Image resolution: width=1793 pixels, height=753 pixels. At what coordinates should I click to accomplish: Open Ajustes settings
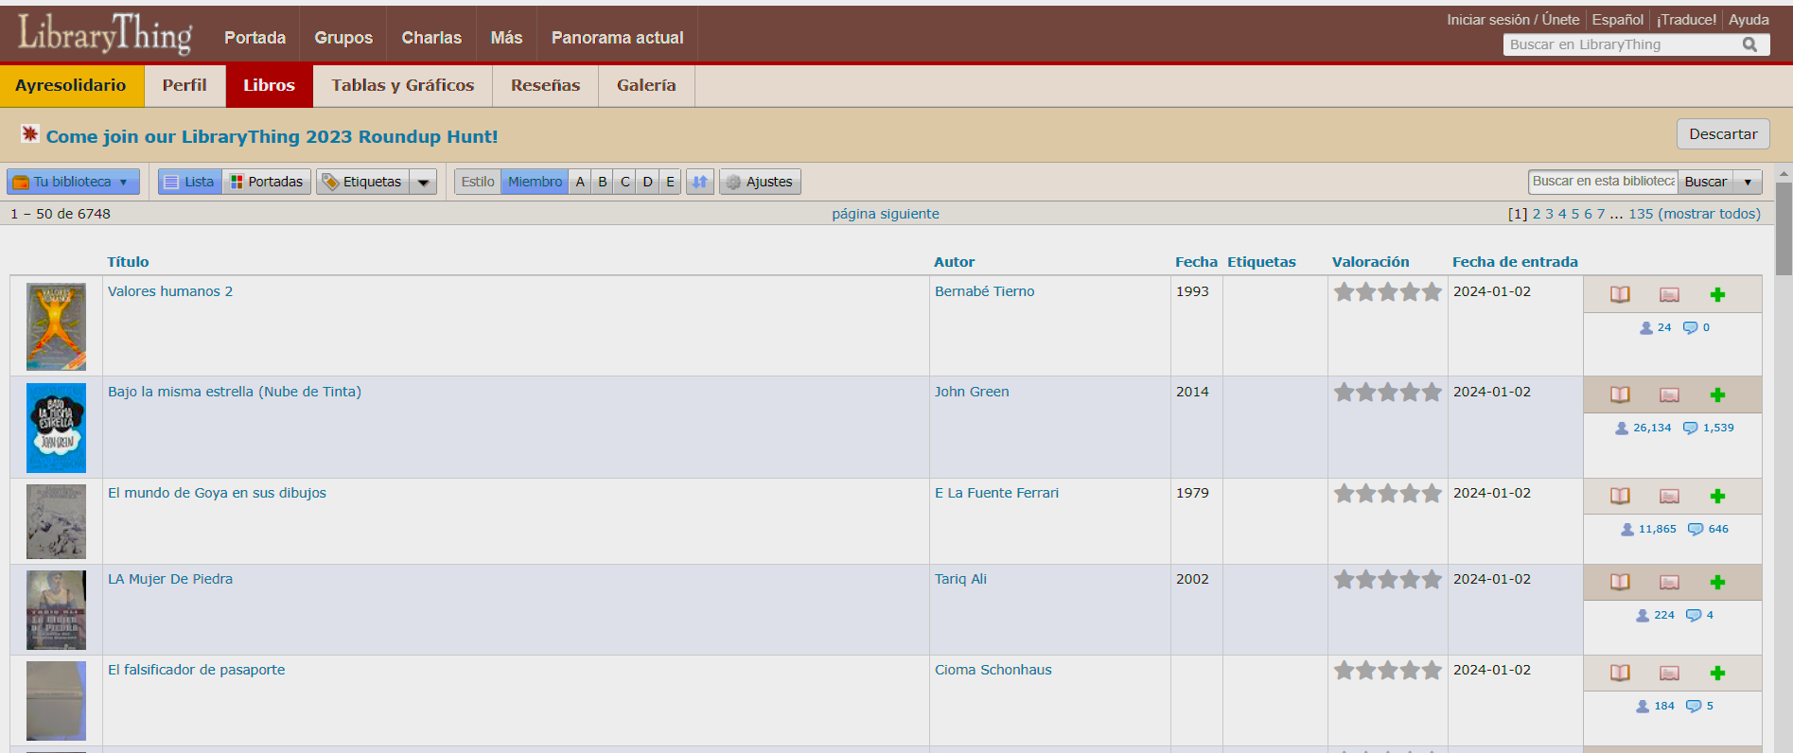tap(760, 182)
